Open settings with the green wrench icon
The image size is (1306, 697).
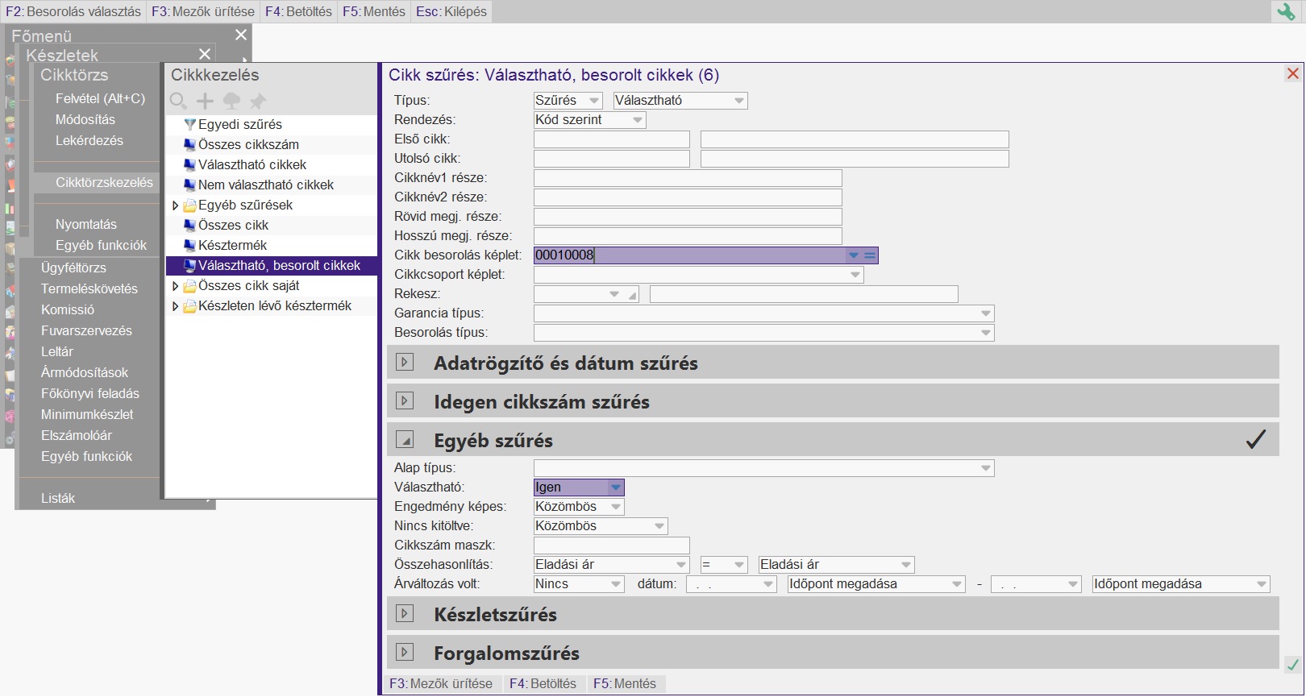(1285, 11)
